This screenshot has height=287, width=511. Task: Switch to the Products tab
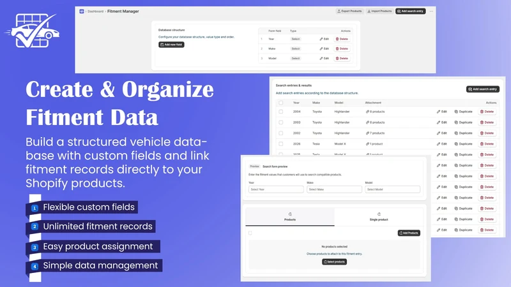tap(290, 217)
